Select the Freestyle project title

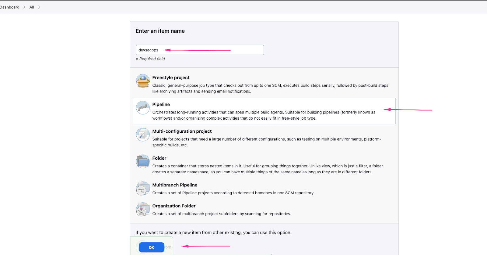click(x=171, y=78)
